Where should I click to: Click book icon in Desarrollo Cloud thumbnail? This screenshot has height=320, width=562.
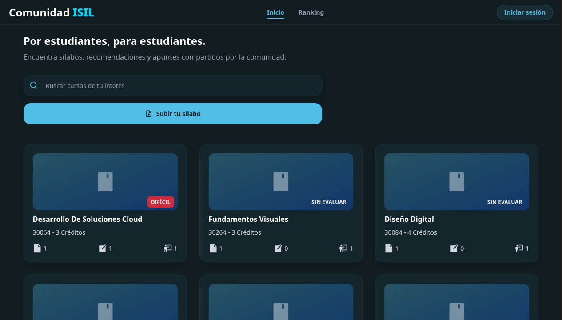coord(105,182)
